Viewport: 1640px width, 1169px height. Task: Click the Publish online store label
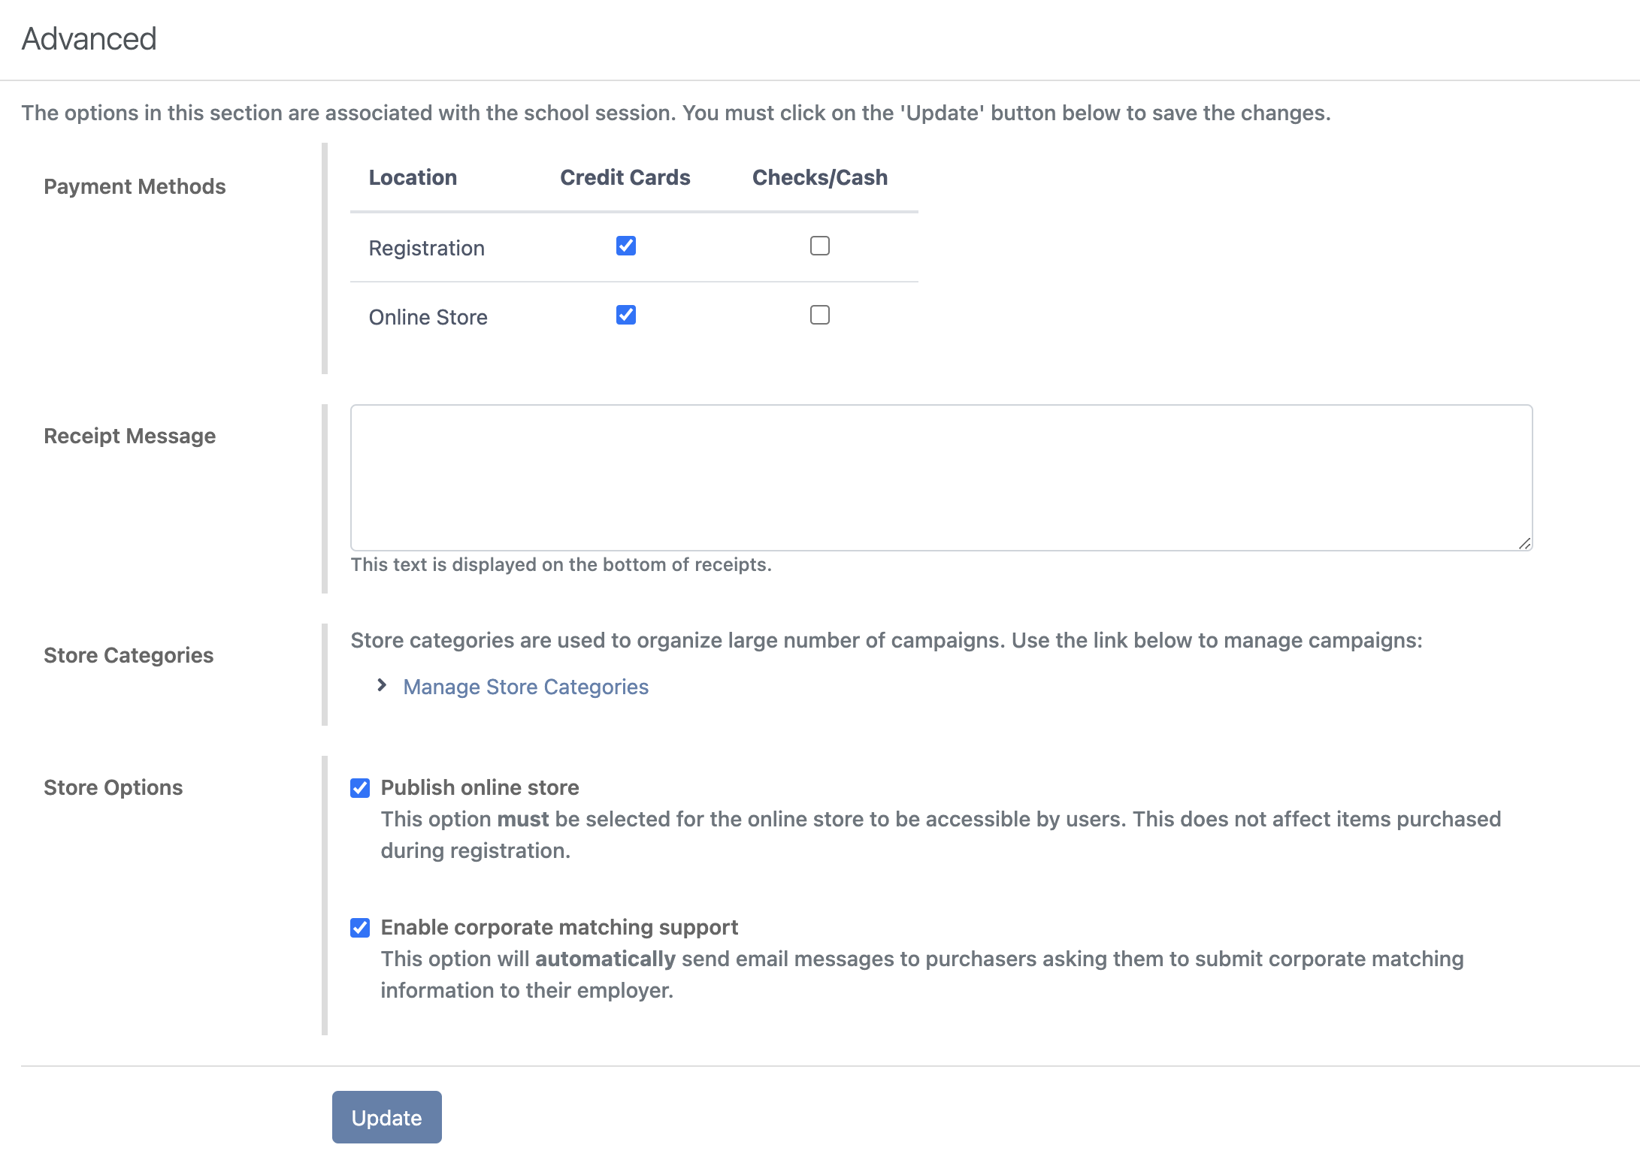480,787
